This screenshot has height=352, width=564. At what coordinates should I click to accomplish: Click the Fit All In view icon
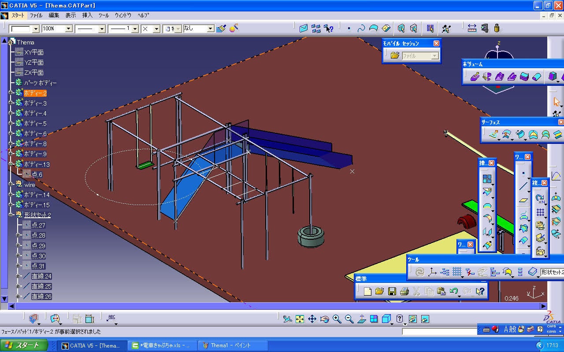coord(300,319)
